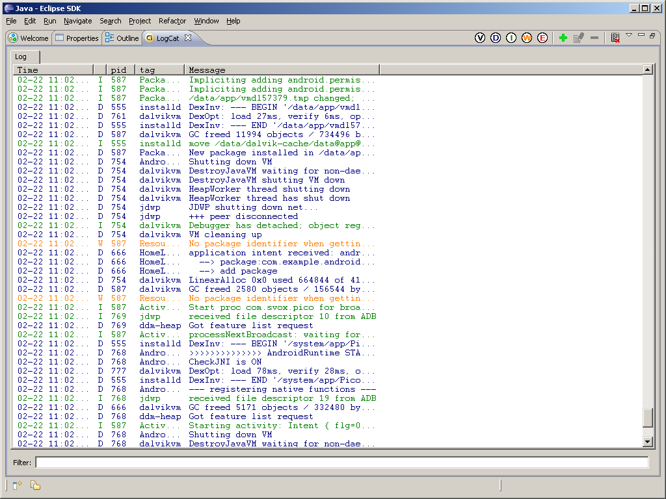Image resolution: width=666 pixels, height=499 pixels.
Task: Switch to the Properties tab
Action: coord(77,38)
